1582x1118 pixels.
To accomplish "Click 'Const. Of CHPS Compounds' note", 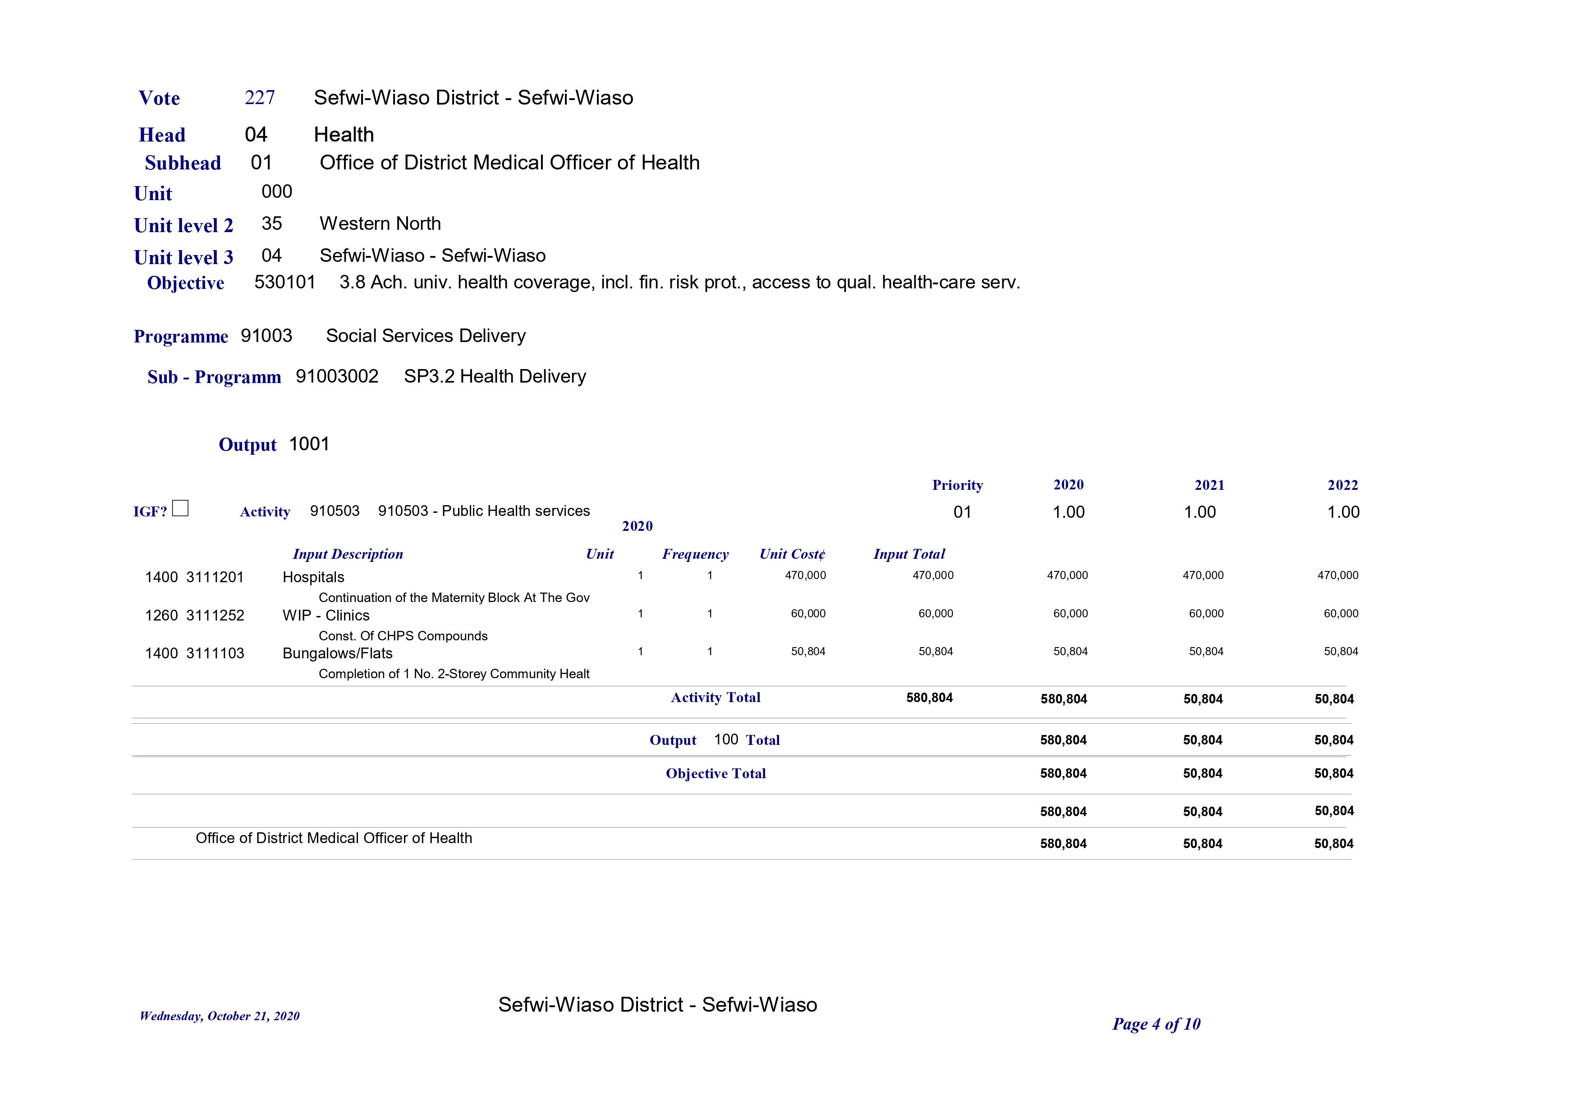I will coord(403,636).
